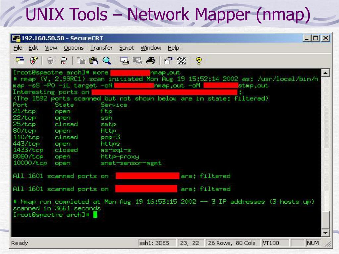This screenshot has height=254, width=339.
Task: Click the terminal scrollbar up arrow
Action: point(325,73)
